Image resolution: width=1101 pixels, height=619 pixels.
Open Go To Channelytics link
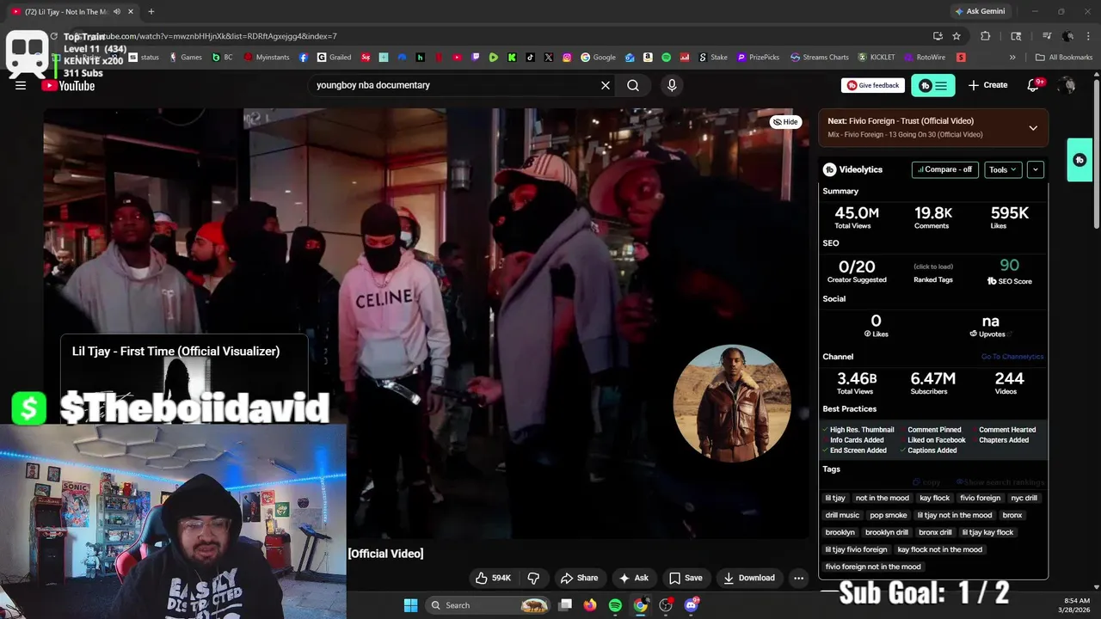tap(1012, 357)
